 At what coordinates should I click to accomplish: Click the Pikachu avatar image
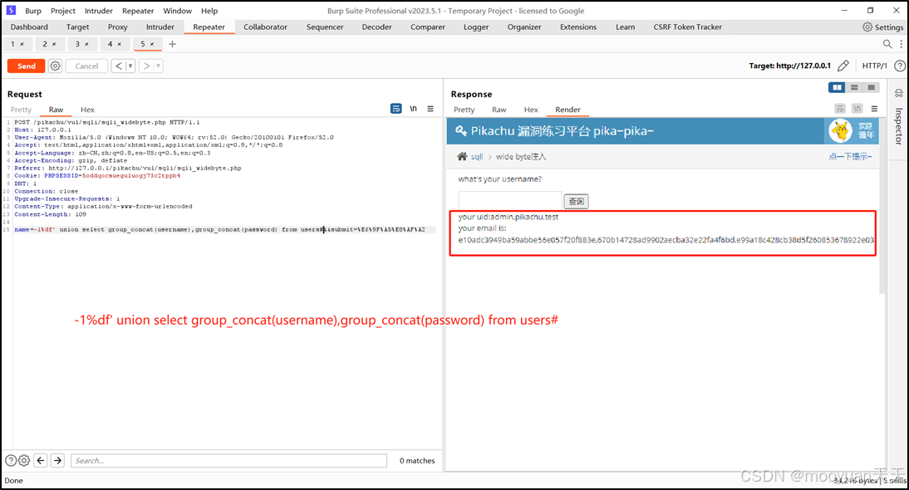(840, 131)
